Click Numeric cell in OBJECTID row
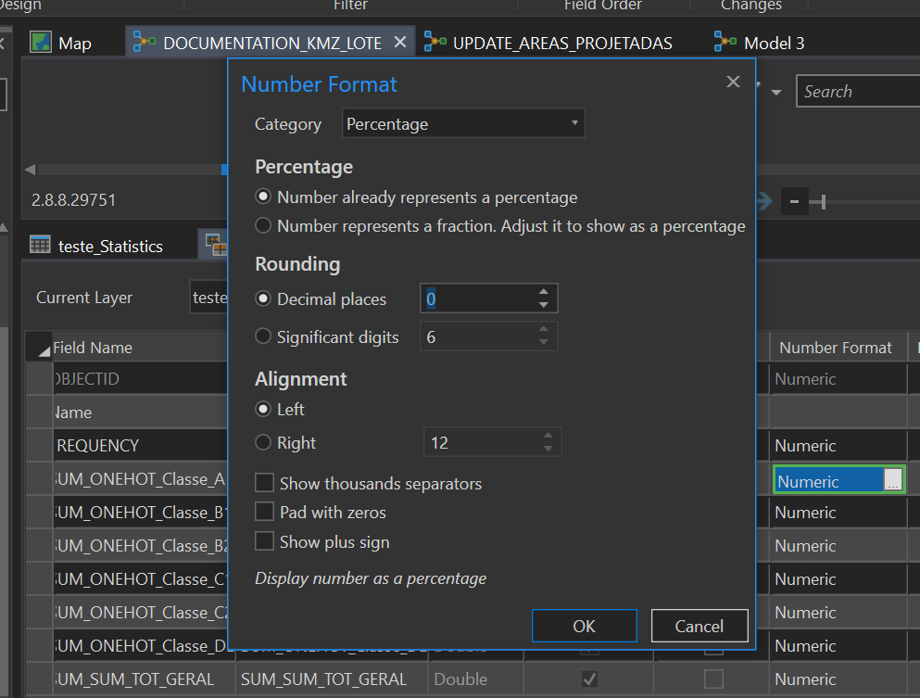 click(x=838, y=378)
